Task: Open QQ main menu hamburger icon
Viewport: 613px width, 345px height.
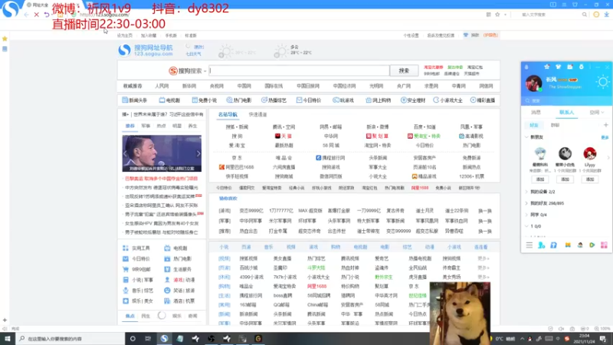Action: coord(529,245)
